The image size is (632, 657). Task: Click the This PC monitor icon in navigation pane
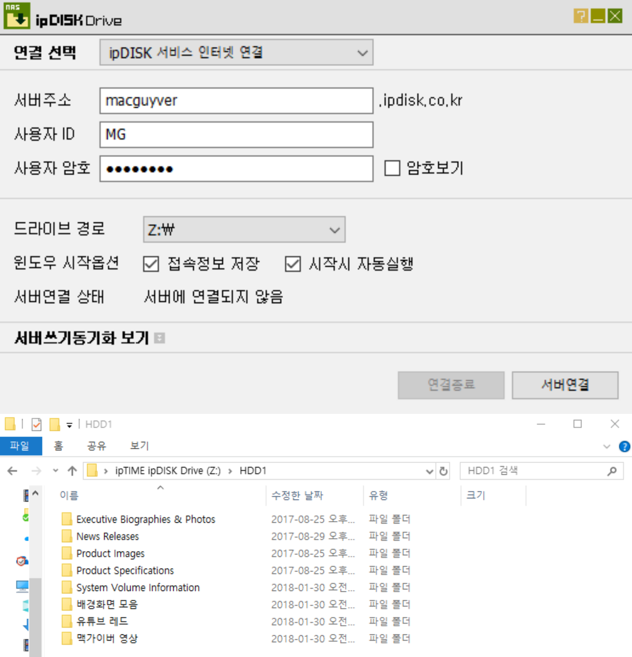click(x=22, y=586)
